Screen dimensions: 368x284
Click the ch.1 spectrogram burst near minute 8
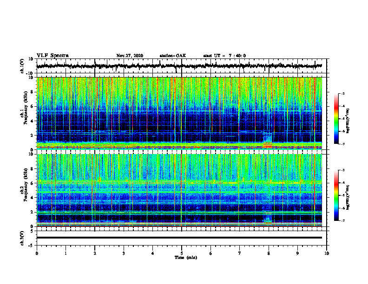point(268,141)
